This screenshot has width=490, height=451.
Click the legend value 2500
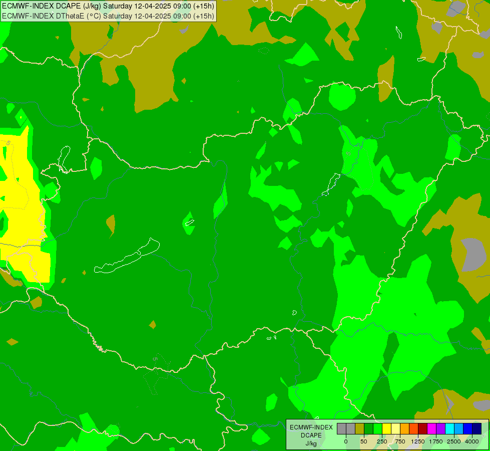click(x=454, y=441)
